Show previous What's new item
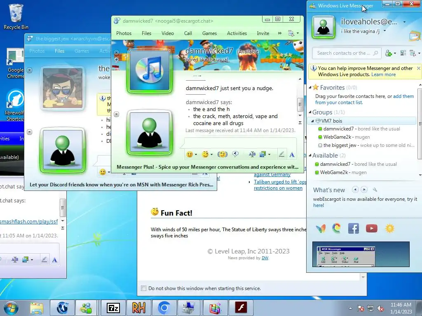 pyautogui.click(x=355, y=190)
